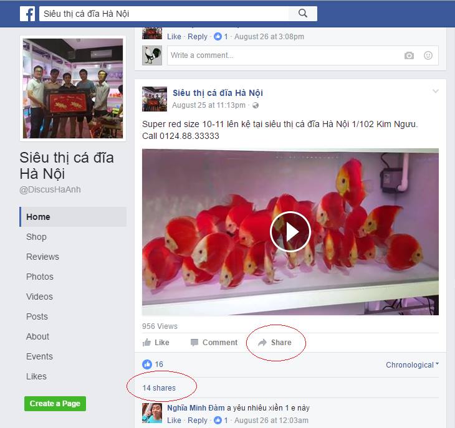The width and height of the screenshot is (455, 428).
Task: Open August 26 at 12:03am timestamp
Action: point(271,420)
